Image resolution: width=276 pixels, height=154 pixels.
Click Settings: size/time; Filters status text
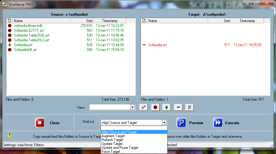pos(24,145)
